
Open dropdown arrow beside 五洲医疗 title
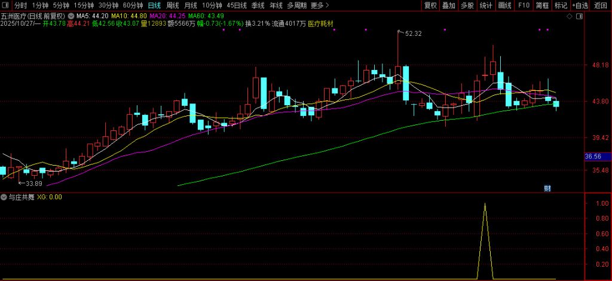click(x=72, y=16)
